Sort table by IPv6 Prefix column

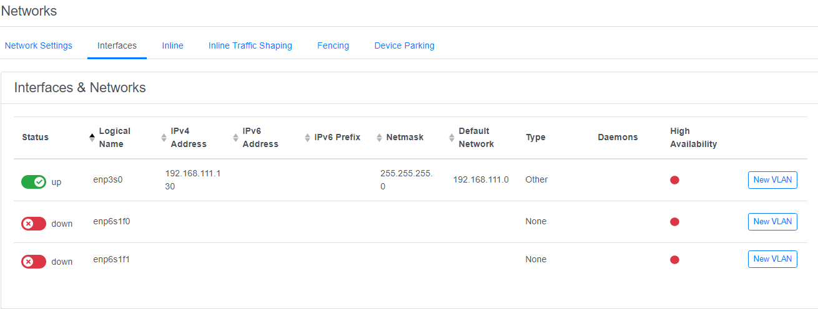(x=337, y=138)
